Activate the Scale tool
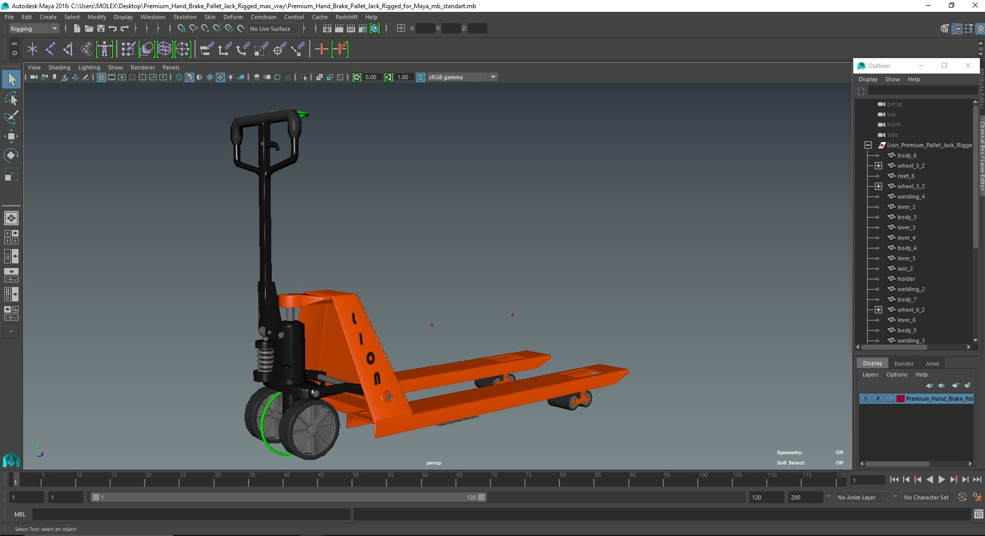Screen dimensions: 985x536 click(11, 174)
